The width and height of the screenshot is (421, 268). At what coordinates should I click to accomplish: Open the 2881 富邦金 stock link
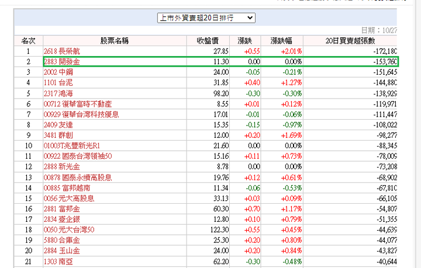click(x=62, y=209)
